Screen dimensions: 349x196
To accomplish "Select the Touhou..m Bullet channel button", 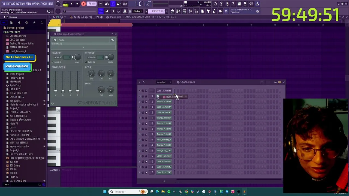I will [x=164, y=118].
